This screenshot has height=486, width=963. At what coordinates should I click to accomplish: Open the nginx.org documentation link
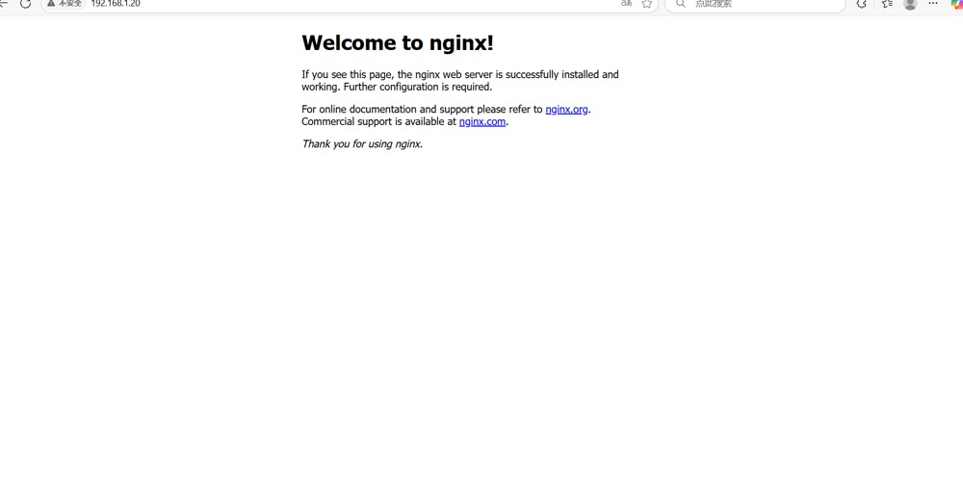566,110
